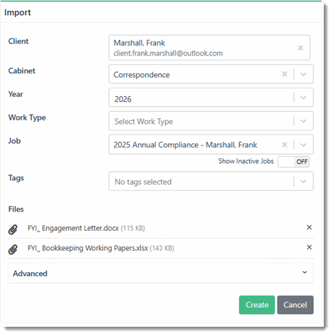Click the No tags selected field
329x332 pixels.
point(211,182)
